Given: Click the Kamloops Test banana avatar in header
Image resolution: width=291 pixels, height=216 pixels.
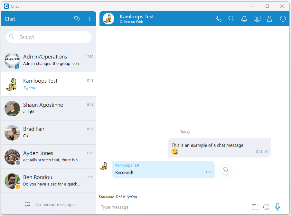Looking at the screenshot, I should [x=108, y=19].
